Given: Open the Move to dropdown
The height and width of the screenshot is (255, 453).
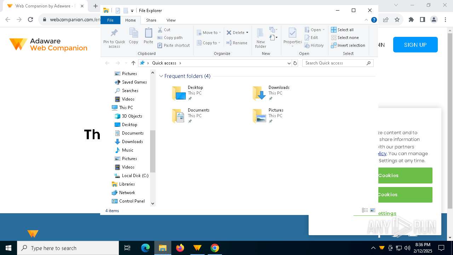Looking at the screenshot, I should click(209, 33).
